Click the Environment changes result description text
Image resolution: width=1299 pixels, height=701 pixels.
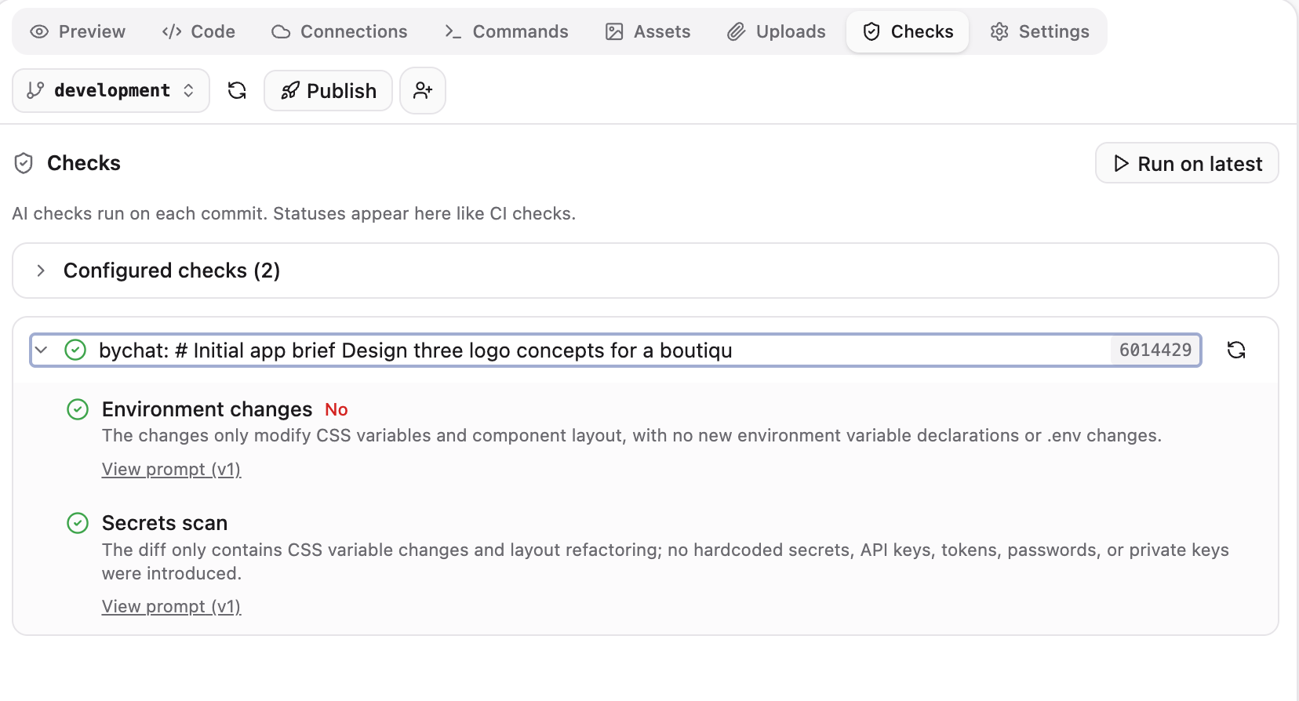coord(631,435)
